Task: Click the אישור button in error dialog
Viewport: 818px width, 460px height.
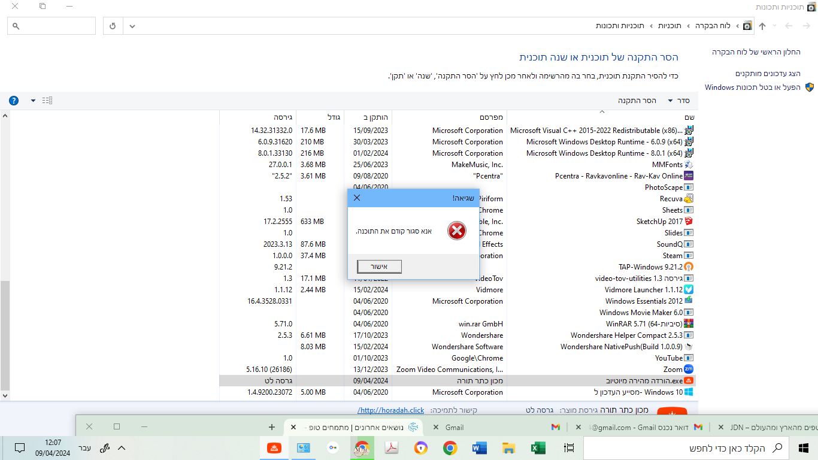Action: tap(379, 267)
